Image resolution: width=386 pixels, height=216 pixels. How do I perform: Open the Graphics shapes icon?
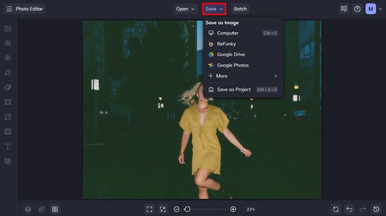[8, 117]
